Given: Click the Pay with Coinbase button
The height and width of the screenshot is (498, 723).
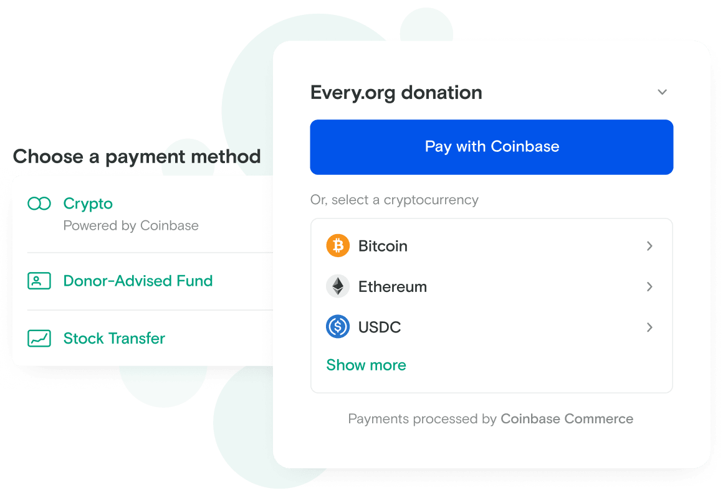Looking at the screenshot, I should (492, 147).
